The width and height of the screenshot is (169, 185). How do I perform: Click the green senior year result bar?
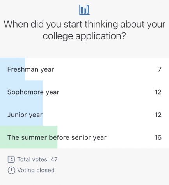pos(28,137)
